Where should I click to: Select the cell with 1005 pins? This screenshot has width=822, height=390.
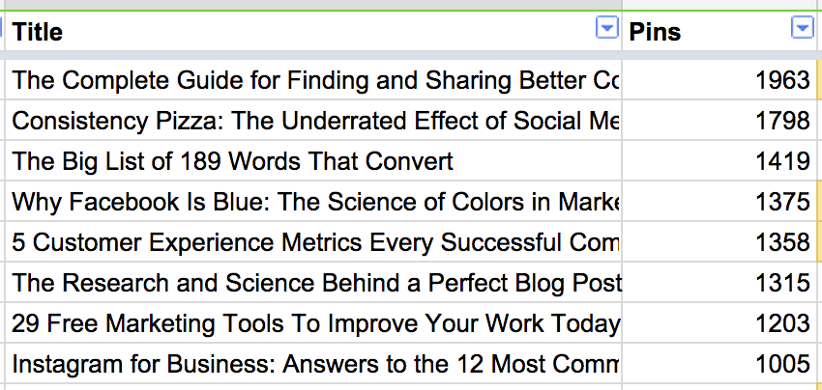pyautogui.click(x=719, y=363)
